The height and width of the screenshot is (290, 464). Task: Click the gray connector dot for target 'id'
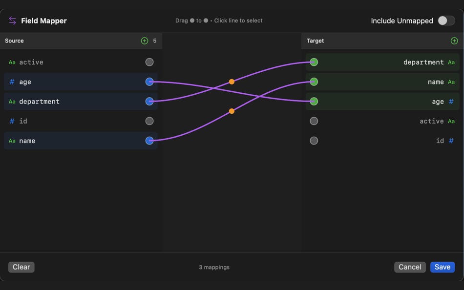[314, 141]
